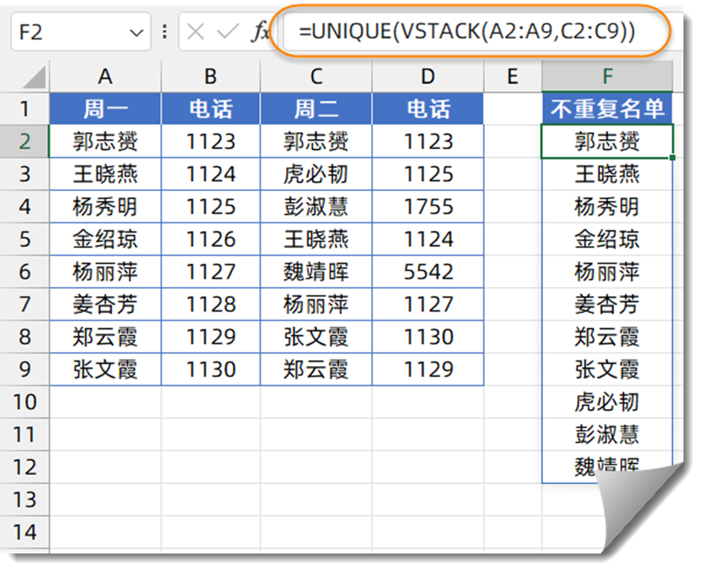Viewport: 701px width, 571px height.
Task: Click the 周一 header cell
Action: (x=105, y=110)
